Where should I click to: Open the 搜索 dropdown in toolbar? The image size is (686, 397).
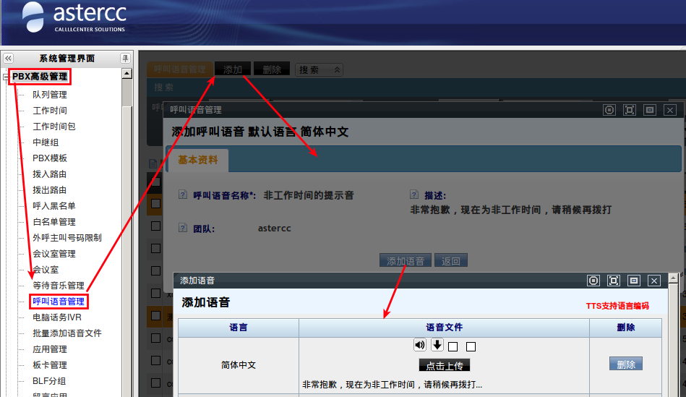[x=319, y=70]
